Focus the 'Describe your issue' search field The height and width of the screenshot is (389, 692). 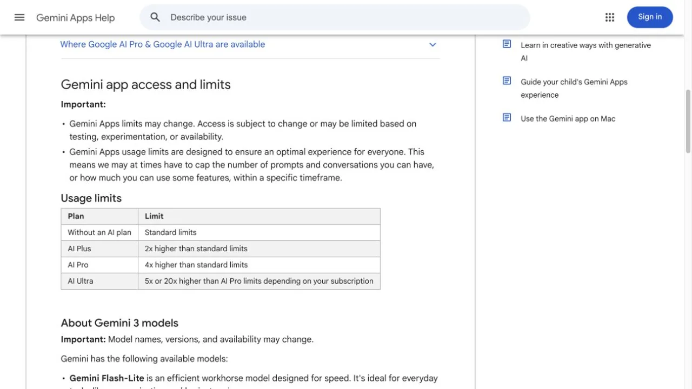click(x=335, y=17)
